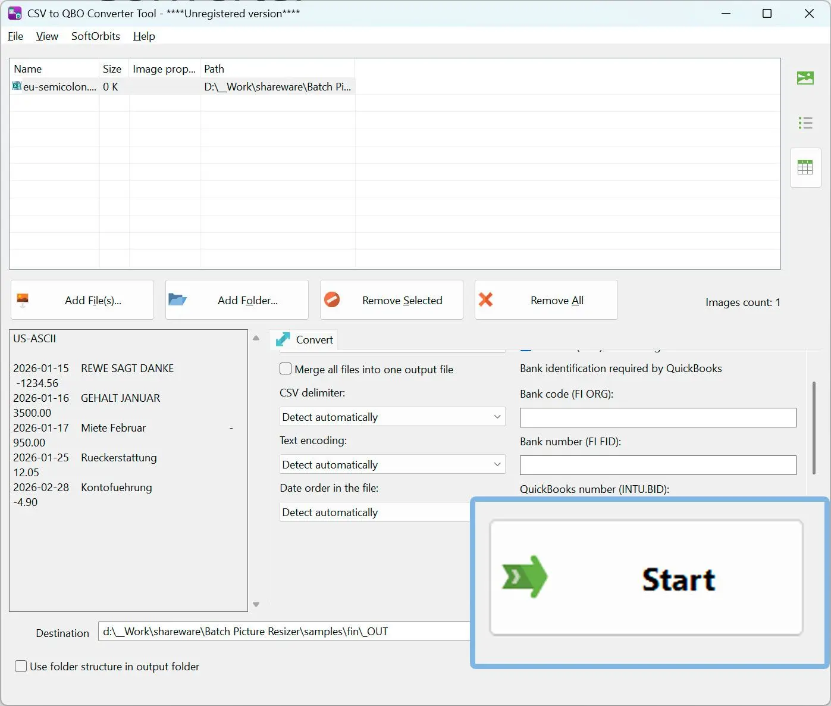
Task: Toggle Use folder structure in output folder
Action: pyautogui.click(x=21, y=666)
